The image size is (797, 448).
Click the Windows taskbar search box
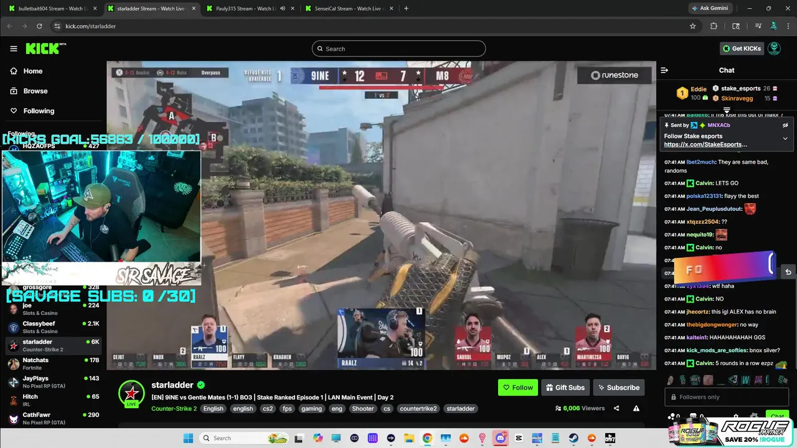pos(245,438)
